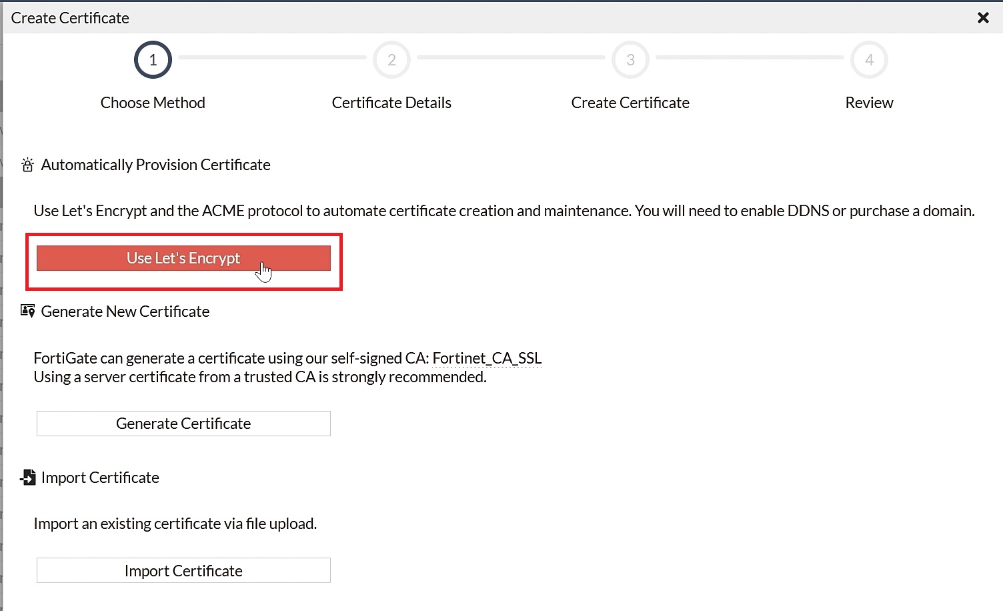
Task: Select step 3 circle in wizard
Action: pyautogui.click(x=630, y=60)
